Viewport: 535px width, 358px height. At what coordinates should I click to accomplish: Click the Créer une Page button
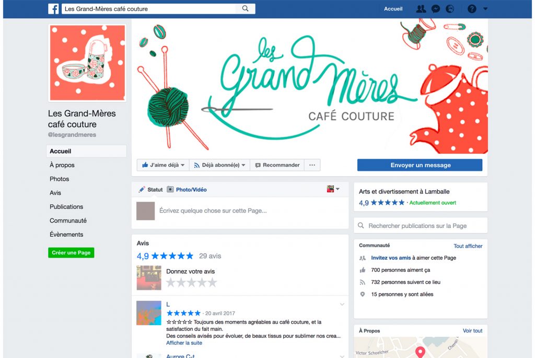[71, 252]
